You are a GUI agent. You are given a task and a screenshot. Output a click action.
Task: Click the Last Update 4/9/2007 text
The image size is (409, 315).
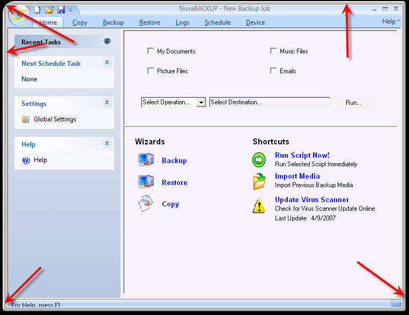pyautogui.click(x=305, y=218)
